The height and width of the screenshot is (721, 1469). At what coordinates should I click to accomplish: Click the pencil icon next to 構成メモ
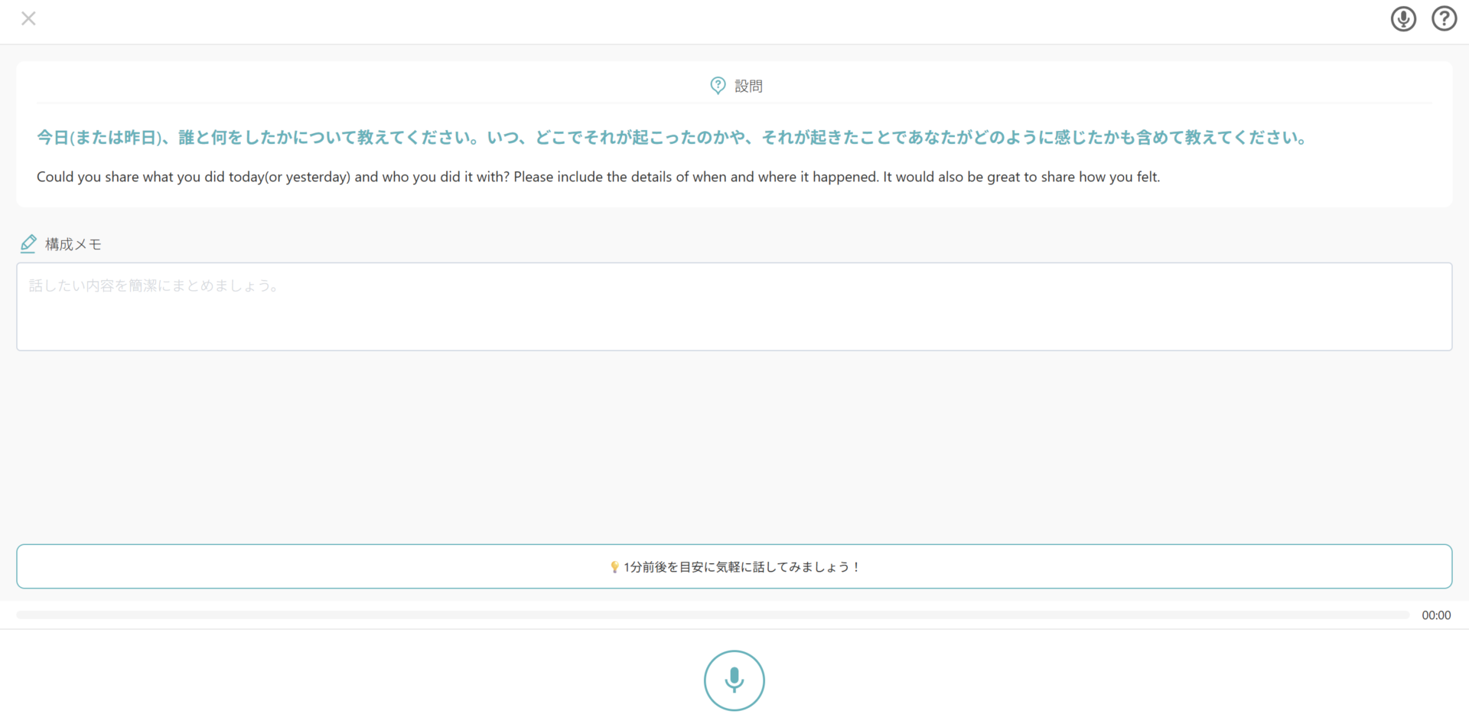[28, 244]
